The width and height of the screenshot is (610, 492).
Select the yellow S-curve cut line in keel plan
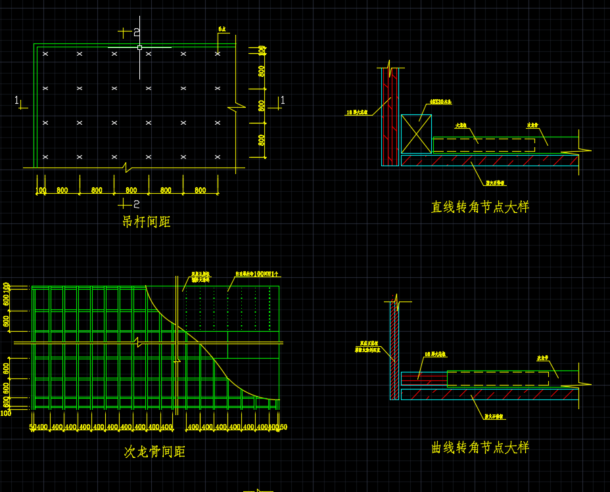coord(212,343)
